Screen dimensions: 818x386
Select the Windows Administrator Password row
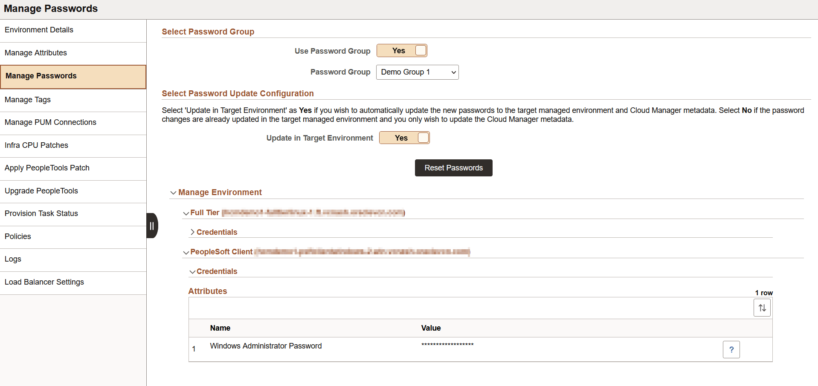[x=266, y=346]
